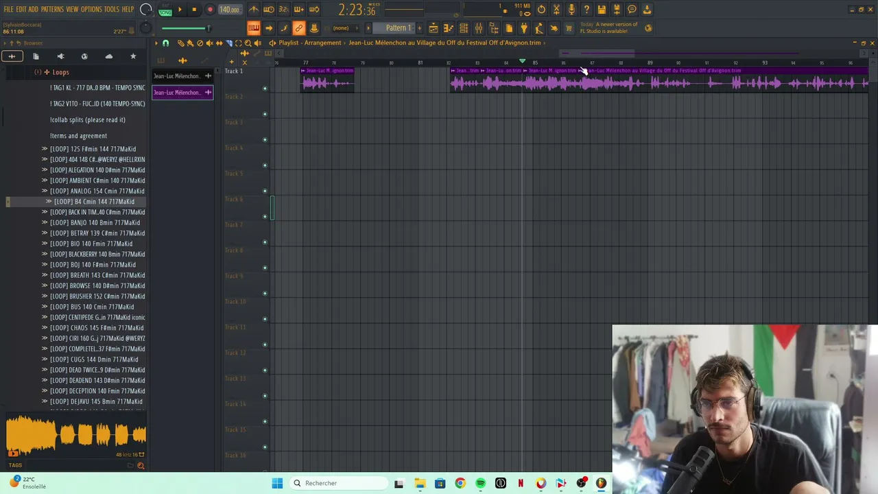The width and height of the screenshot is (878, 494).
Task: Select '!collab splits (please read it)' item
Action: [88, 120]
